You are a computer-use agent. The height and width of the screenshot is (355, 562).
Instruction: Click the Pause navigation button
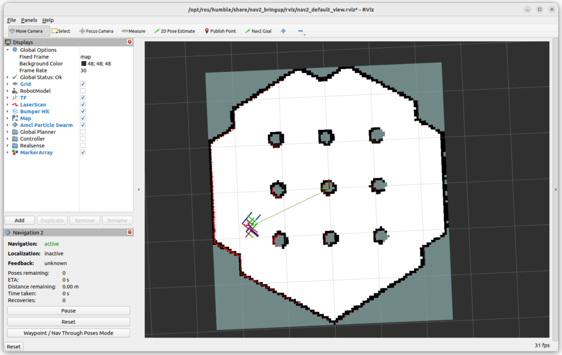pyautogui.click(x=69, y=310)
